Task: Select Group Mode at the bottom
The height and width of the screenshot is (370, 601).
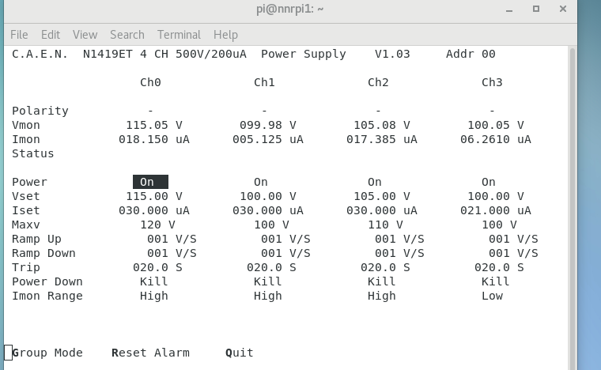Action: pyautogui.click(x=47, y=353)
